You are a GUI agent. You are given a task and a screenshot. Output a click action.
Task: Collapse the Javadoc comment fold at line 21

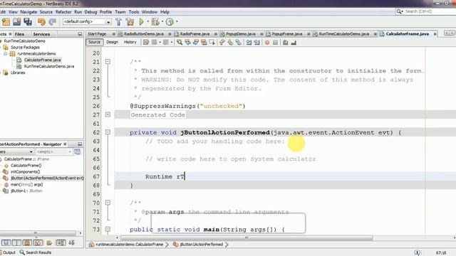[108, 62]
